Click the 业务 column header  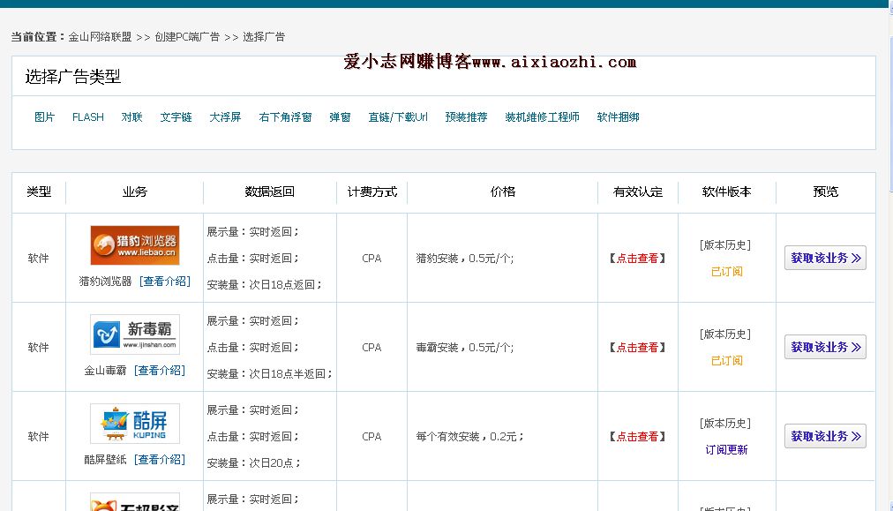click(135, 192)
